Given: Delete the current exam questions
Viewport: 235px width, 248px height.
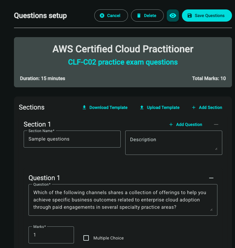Looking at the screenshot, I should 147,15.
